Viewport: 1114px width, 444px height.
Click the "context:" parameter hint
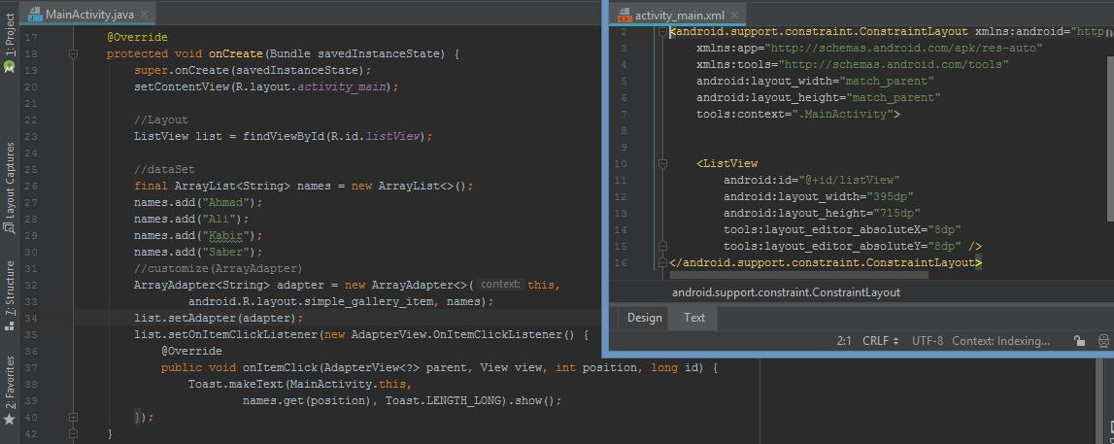500,285
